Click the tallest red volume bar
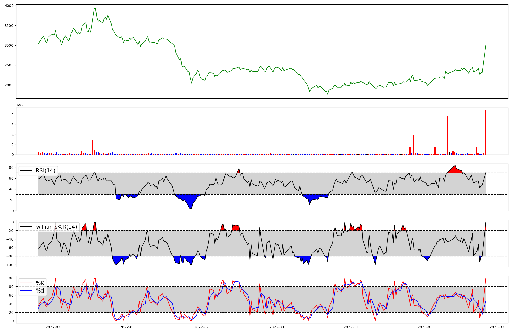This screenshot has width=512, height=333. (485, 132)
